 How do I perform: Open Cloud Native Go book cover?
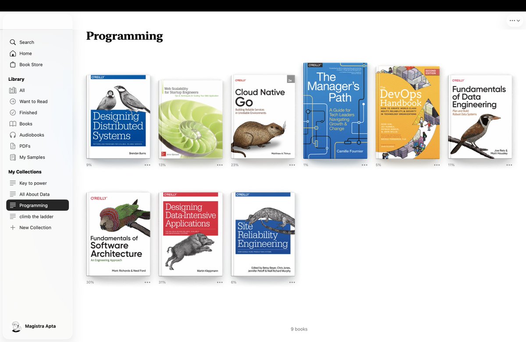pos(263,117)
